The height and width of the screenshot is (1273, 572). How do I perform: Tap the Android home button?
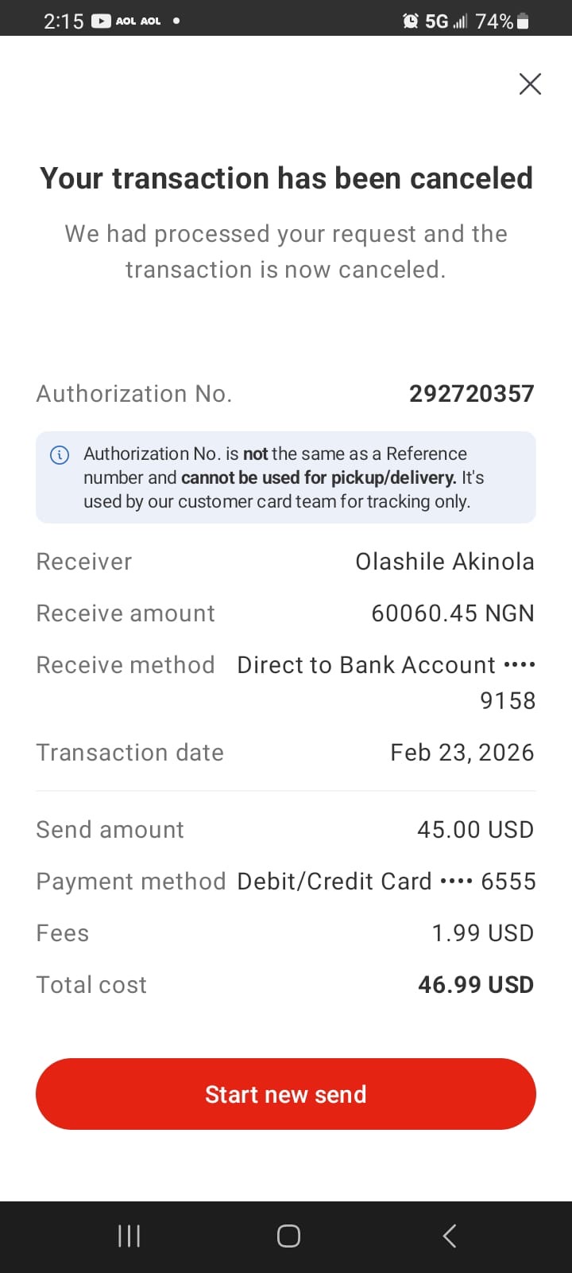point(288,1236)
